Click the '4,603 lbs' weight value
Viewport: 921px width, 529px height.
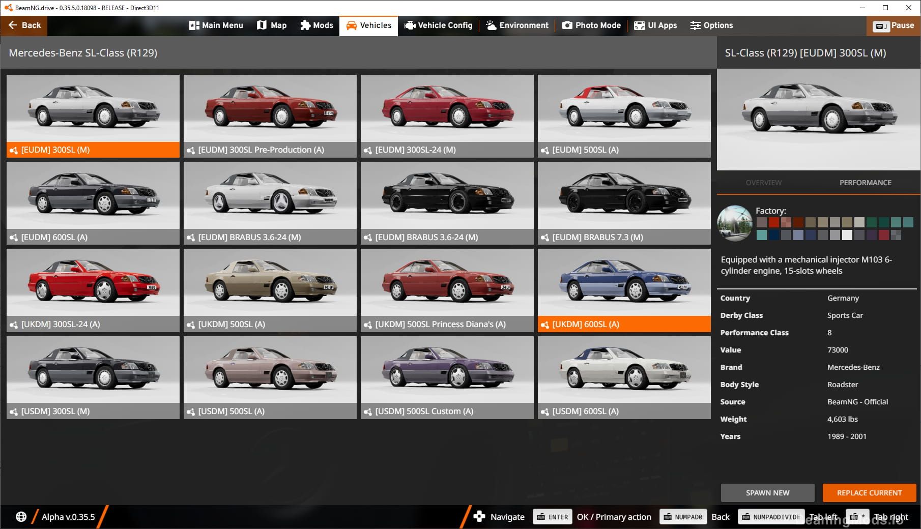[843, 419]
